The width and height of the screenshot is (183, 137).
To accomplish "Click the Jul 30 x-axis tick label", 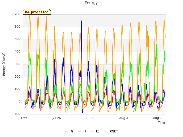I will pos(90,118).
